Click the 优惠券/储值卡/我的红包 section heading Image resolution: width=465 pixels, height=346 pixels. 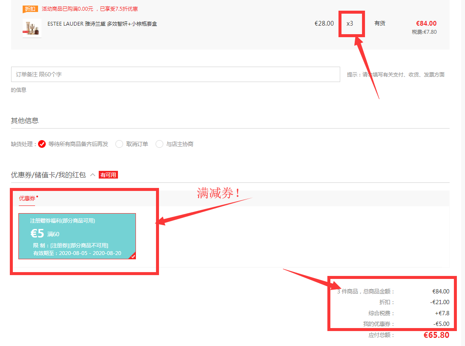pos(48,175)
